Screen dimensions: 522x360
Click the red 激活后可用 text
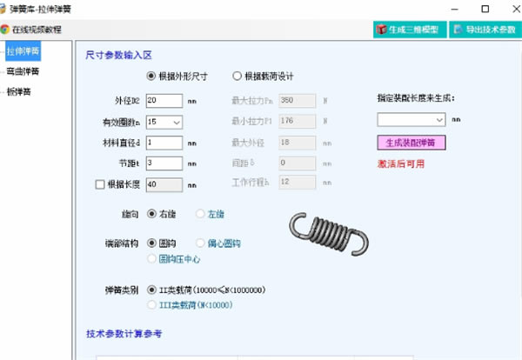coord(401,164)
